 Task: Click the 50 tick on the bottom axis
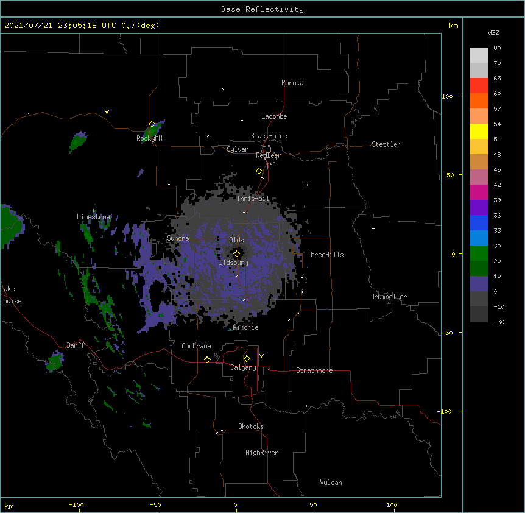click(313, 504)
